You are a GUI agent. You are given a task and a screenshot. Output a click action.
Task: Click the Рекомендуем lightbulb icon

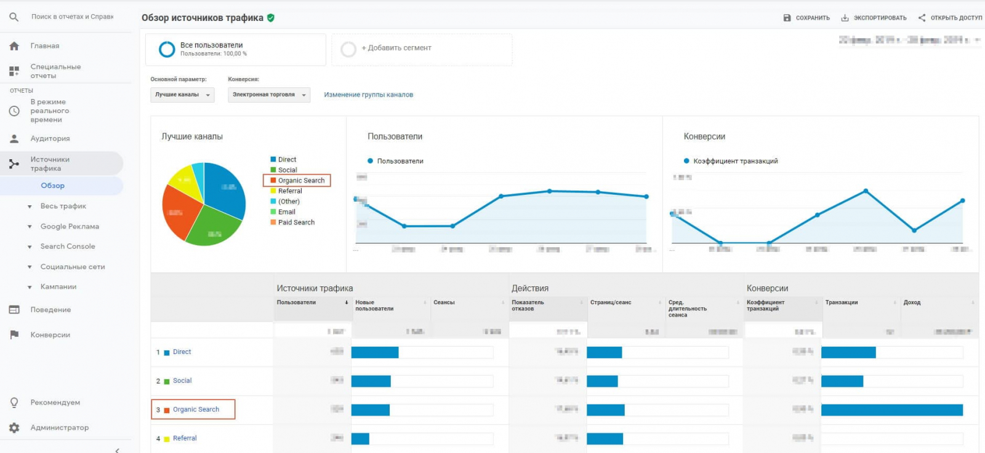click(x=14, y=403)
